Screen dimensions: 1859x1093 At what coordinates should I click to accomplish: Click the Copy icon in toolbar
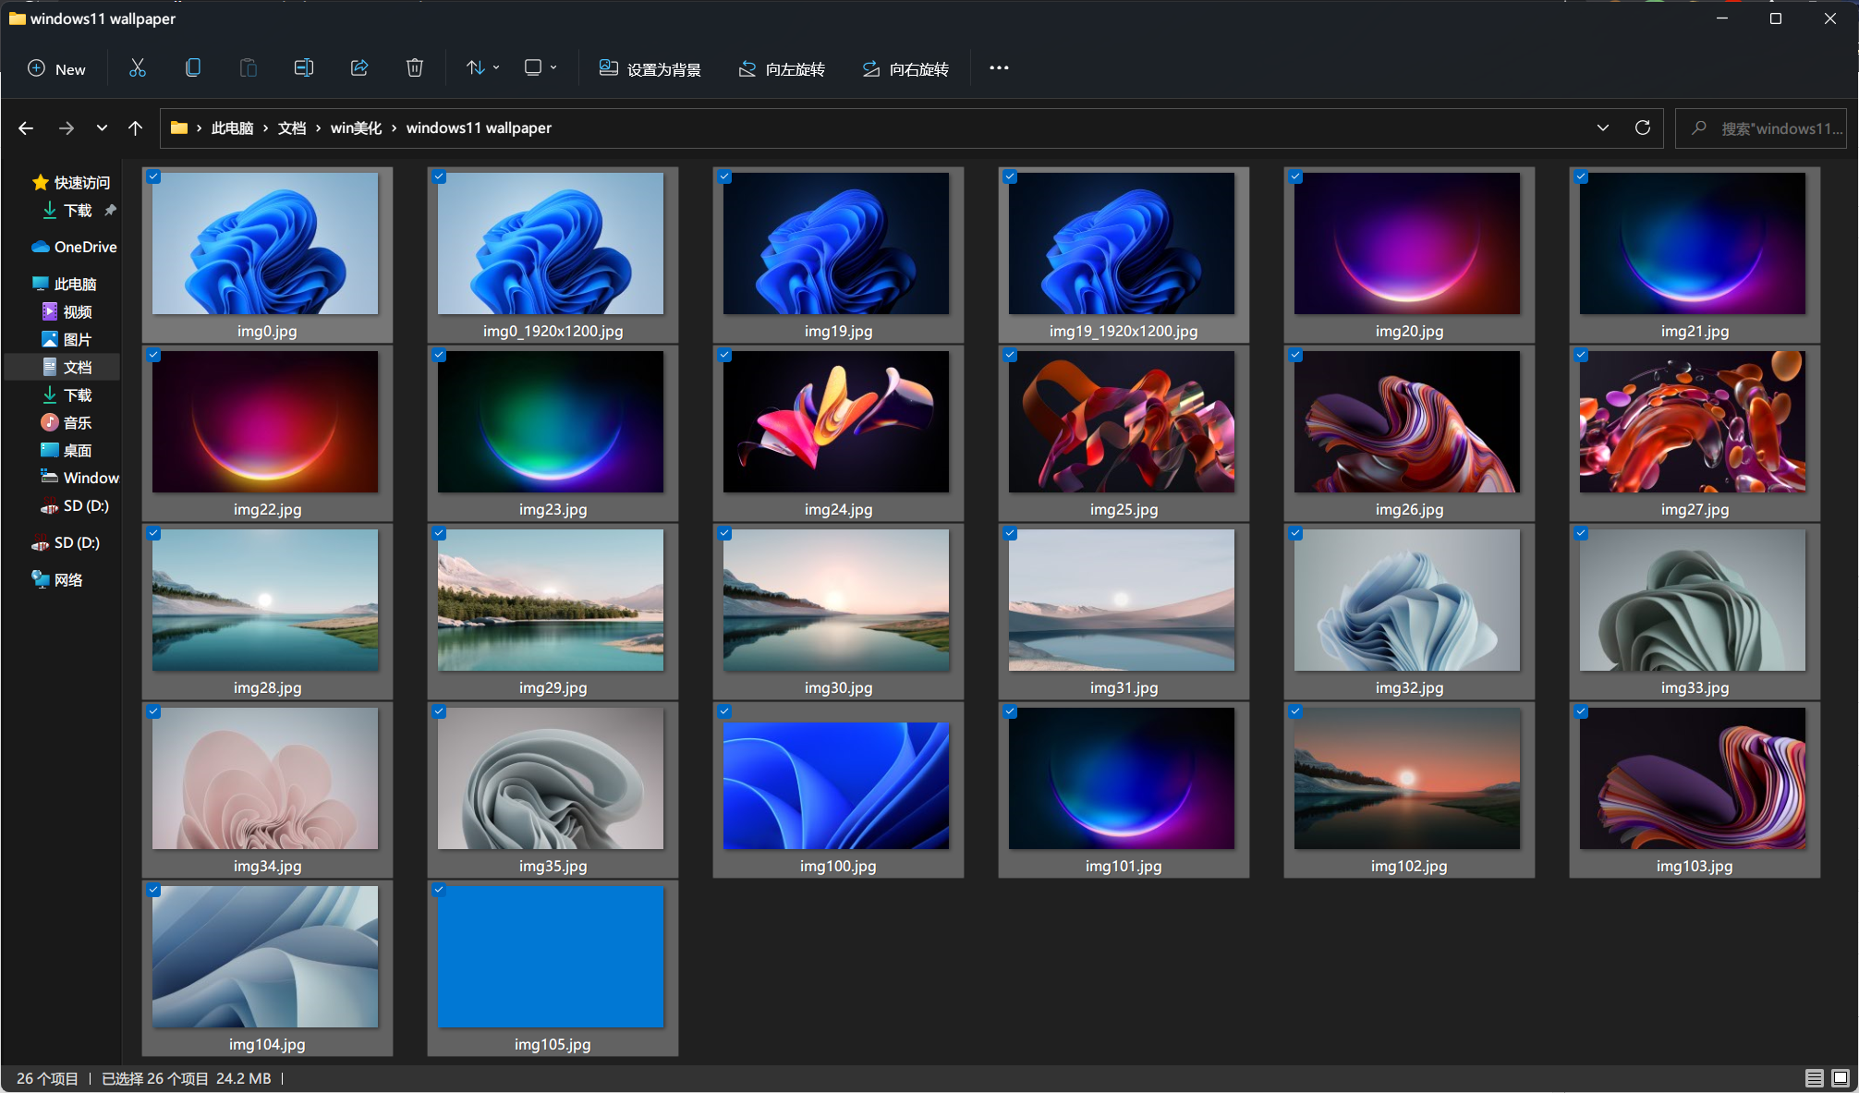193,68
